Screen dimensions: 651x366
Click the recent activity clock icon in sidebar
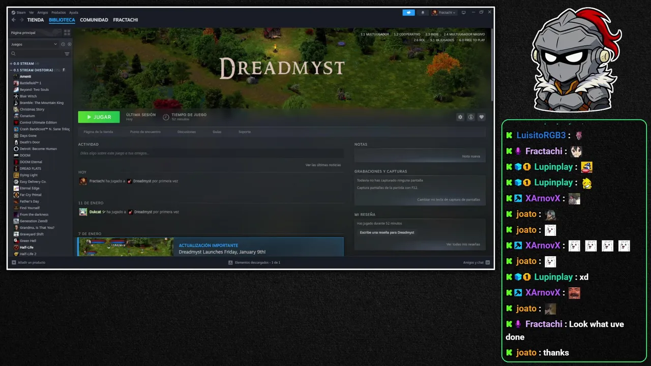pos(63,44)
